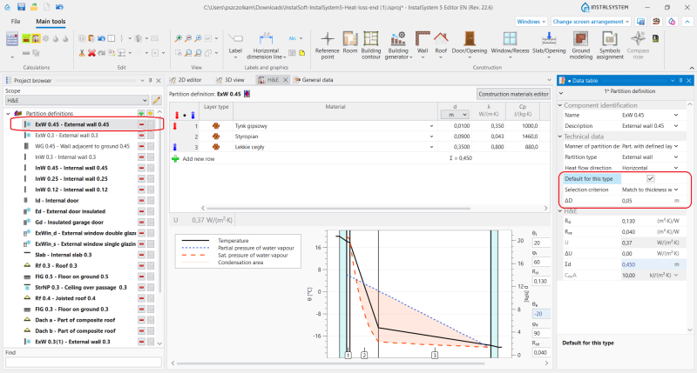This screenshot has width=697, height=373.
Task: Select the Room tool
Action: pyautogui.click(x=350, y=43)
